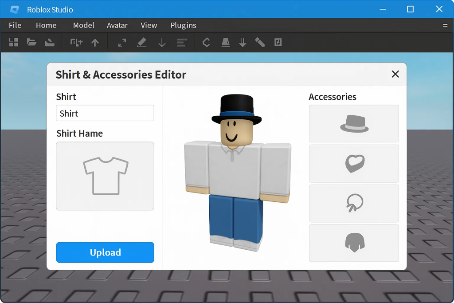Click the 'Shirt & Accessories Editor' title
This screenshot has width=454, height=303.
(121, 75)
